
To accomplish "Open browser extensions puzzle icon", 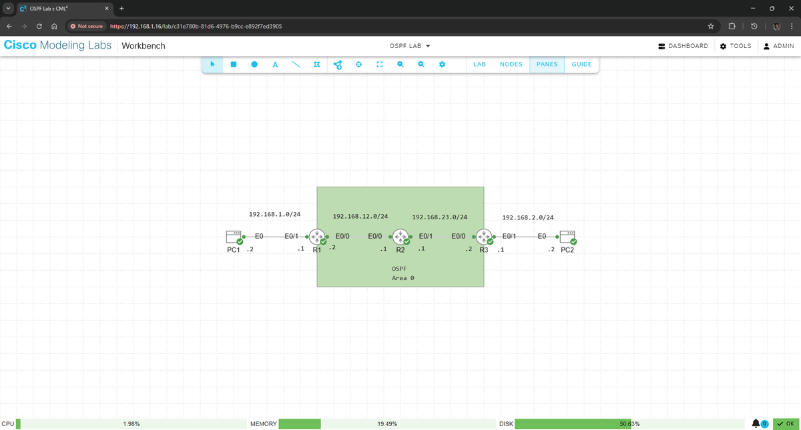I will [x=732, y=26].
